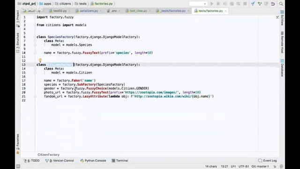Screen dimensions: 300x169
Task: Click the run with coverage icon
Action: click(225, 4)
